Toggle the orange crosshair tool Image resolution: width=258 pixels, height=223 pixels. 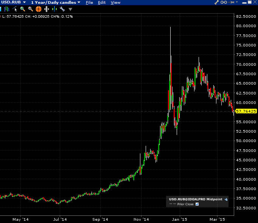39,9
